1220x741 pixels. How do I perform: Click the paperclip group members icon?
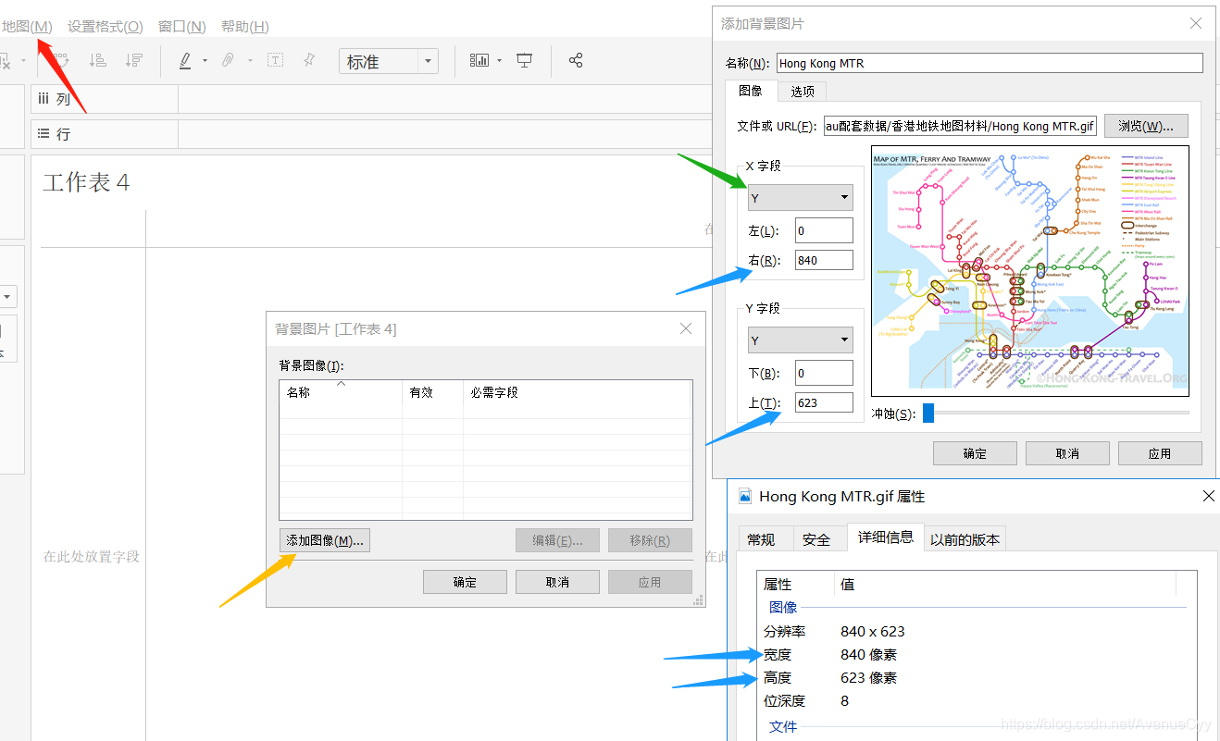click(228, 60)
